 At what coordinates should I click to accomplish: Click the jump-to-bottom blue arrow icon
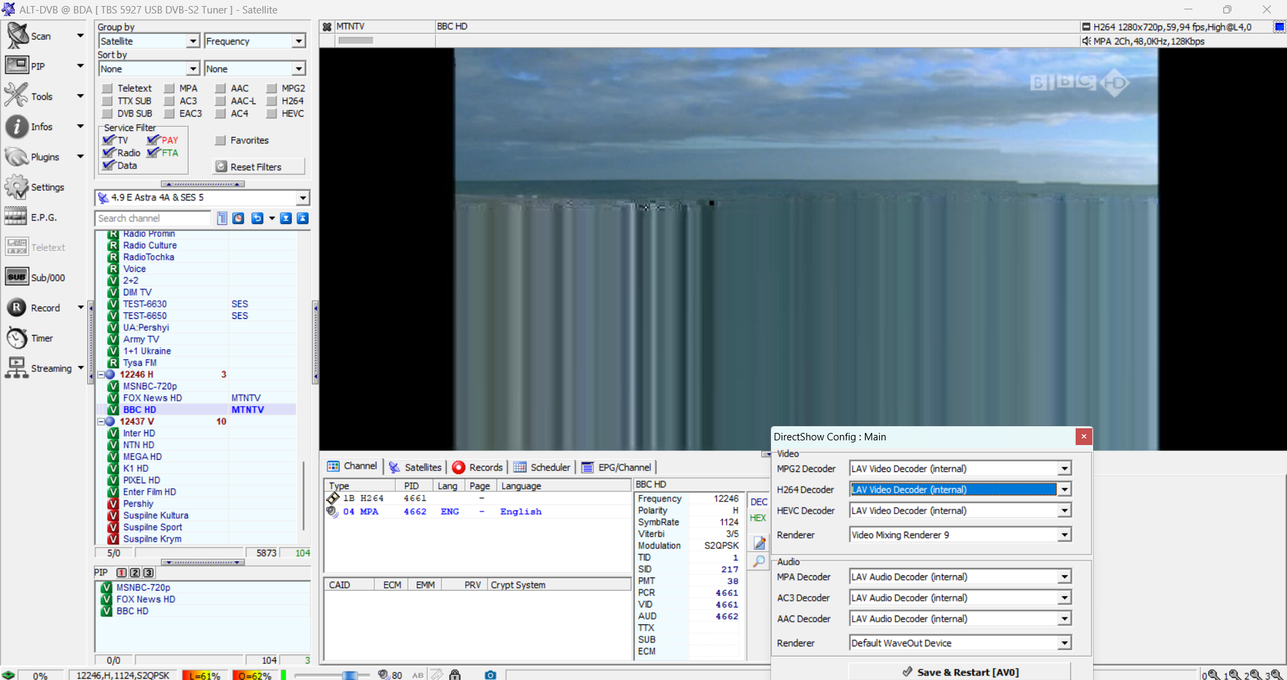(286, 218)
